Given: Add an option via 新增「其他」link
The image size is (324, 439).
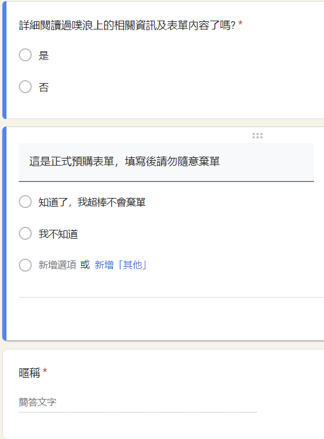Looking at the screenshot, I should point(121,265).
